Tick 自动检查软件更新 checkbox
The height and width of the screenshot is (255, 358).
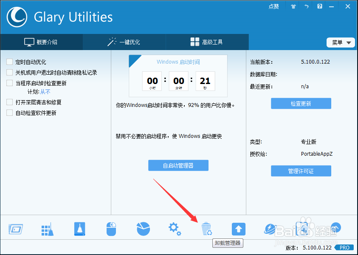coord(10,113)
